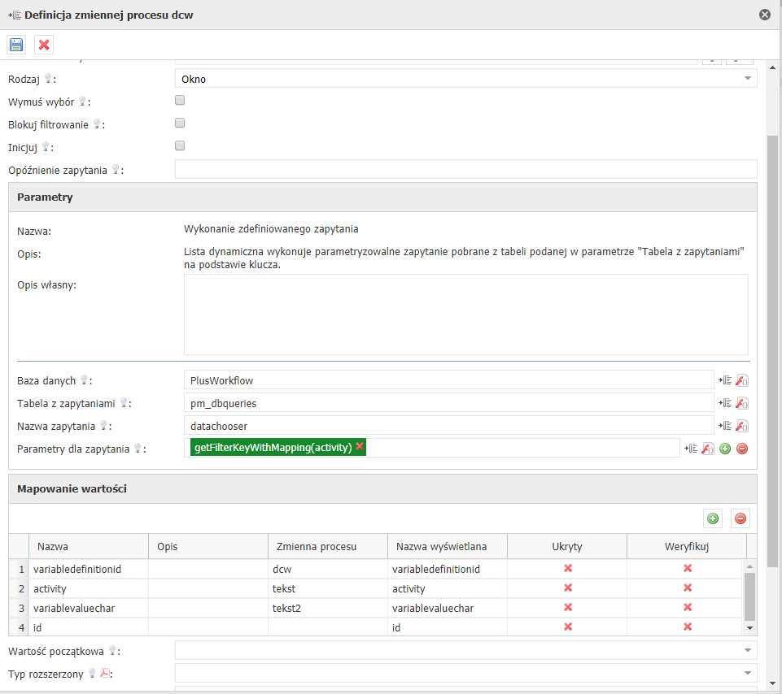Edit the Tabela z zapytaniami field pm_dbqueries
The image size is (782, 694).
[x=449, y=403]
